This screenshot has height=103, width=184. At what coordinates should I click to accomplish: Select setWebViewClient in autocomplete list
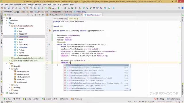tap(97, 70)
